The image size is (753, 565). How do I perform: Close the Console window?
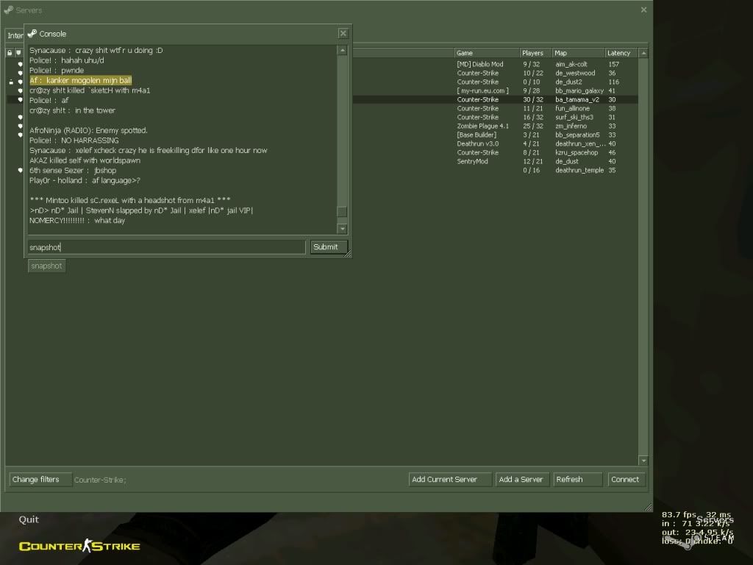343,33
